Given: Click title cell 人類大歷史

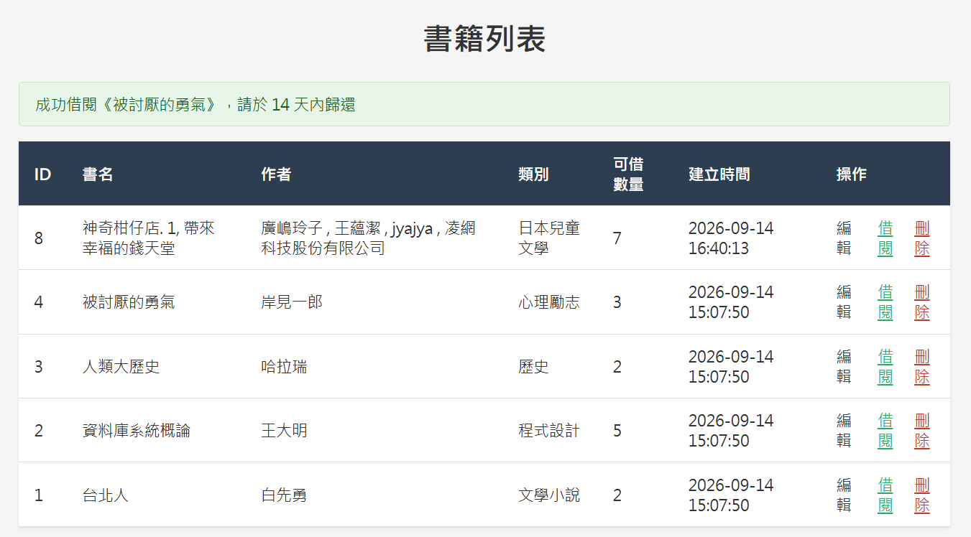Looking at the screenshot, I should [121, 367].
